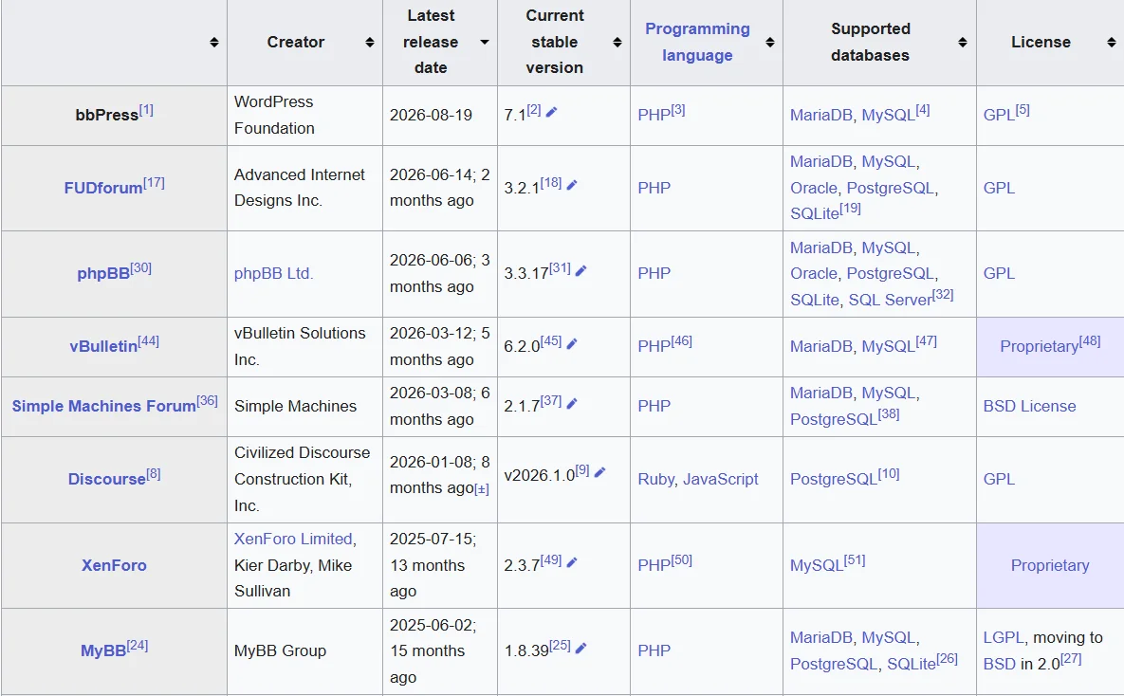
Task: Open citation [17] next to FUDforum
Action: (x=154, y=183)
